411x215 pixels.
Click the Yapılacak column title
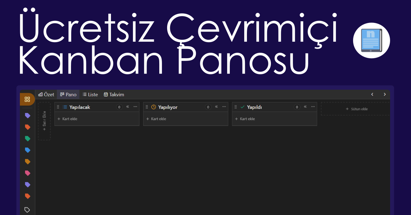(x=80, y=107)
